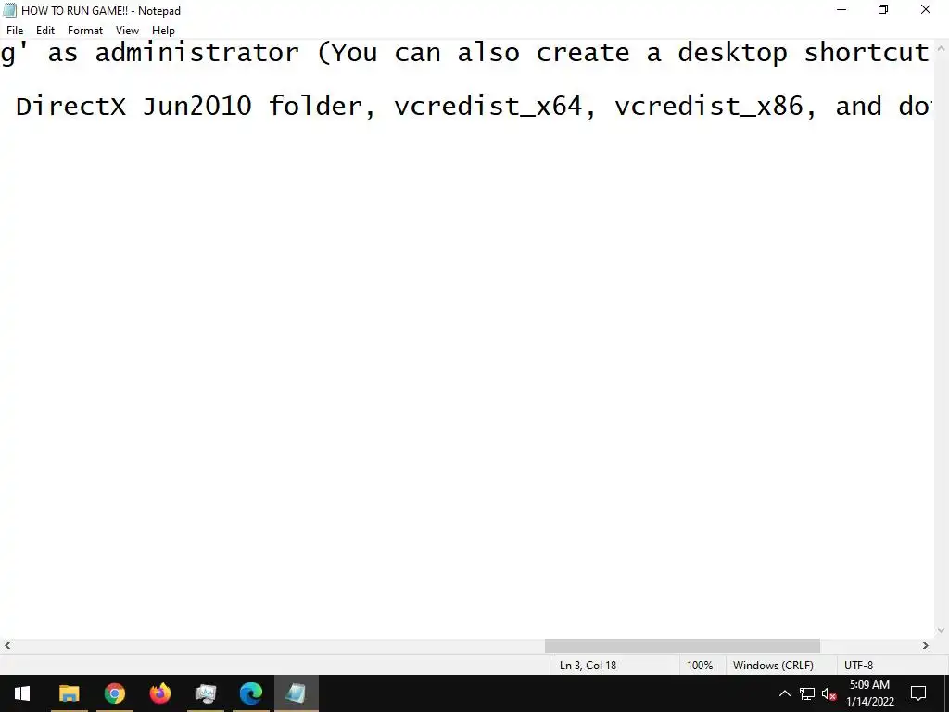Open the View menu
Image resolution: width=949 pixels, height=712 pixels.
tap(127, 31)
